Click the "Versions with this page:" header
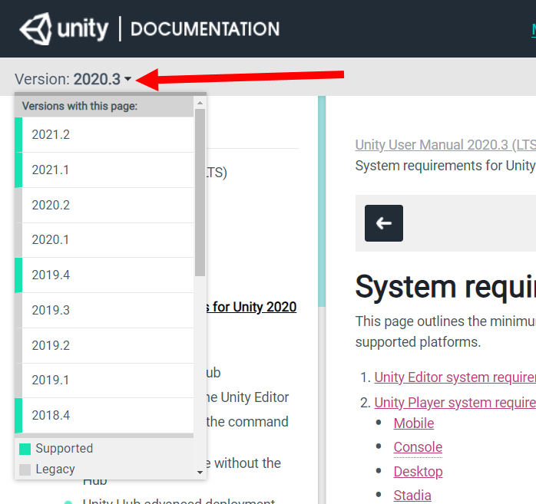536x504 pixels. point(104,106)
